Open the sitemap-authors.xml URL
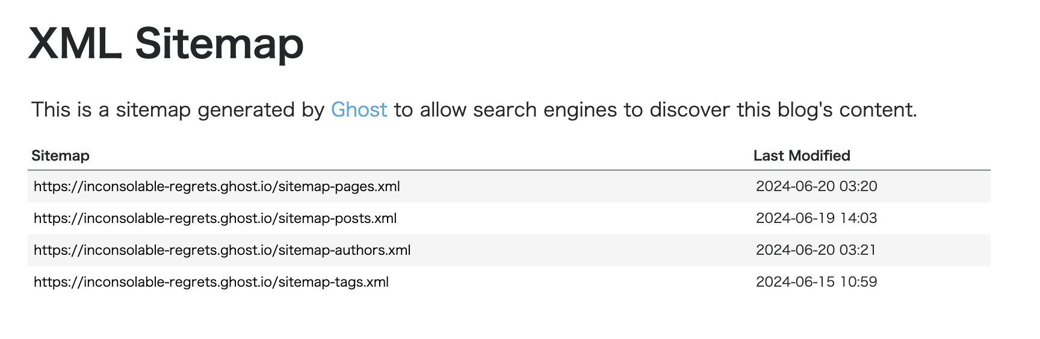The image size is (1040, 339). pyautogui.click(x=222, y=250)
